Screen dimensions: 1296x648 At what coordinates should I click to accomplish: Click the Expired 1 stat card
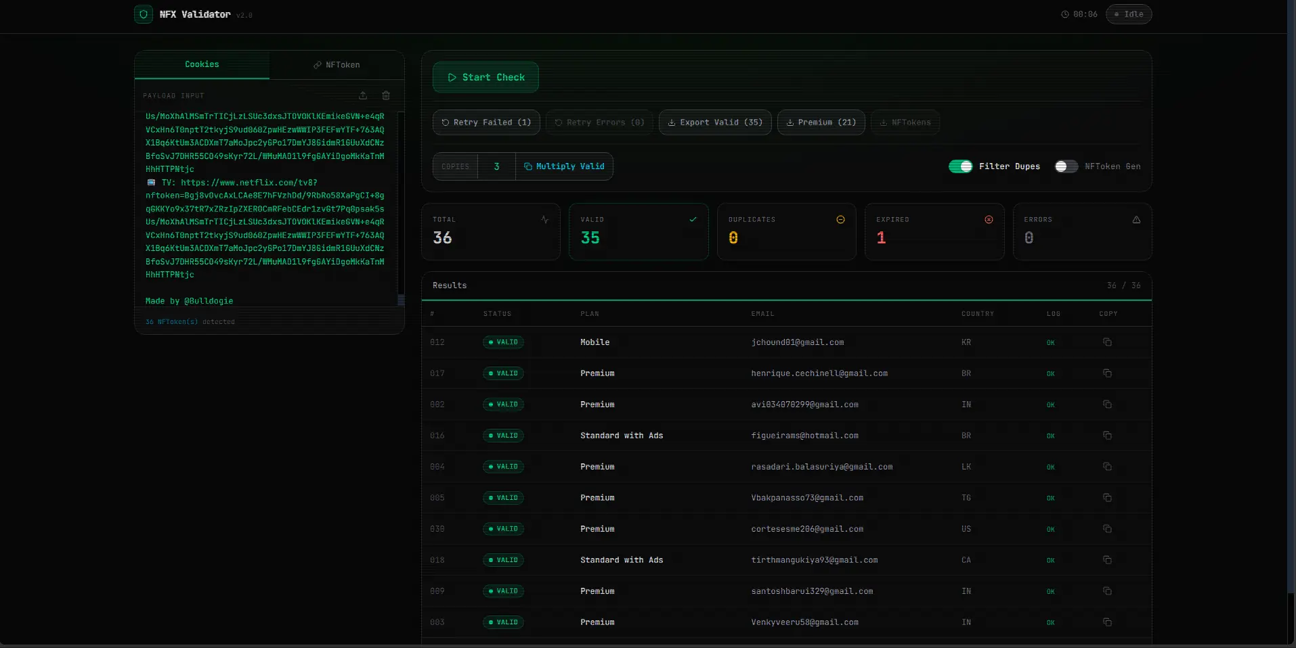[x=934, y=231]
